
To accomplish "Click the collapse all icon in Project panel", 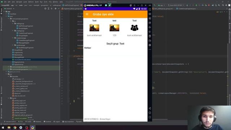I will pos(52,9).
